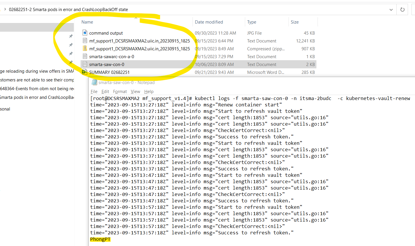Sort files by the Size column header

[x=295, y=22]
